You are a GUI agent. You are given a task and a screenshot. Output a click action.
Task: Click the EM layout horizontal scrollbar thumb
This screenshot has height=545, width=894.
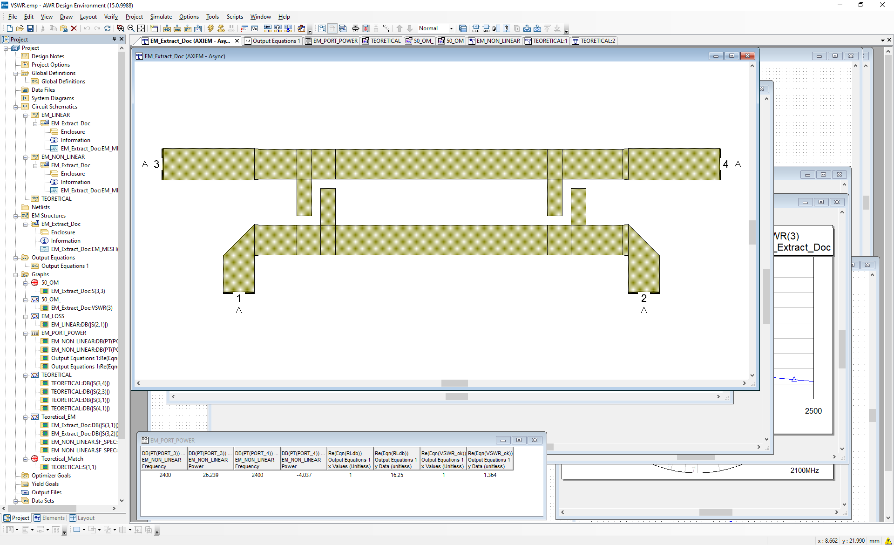pos(454,383)
